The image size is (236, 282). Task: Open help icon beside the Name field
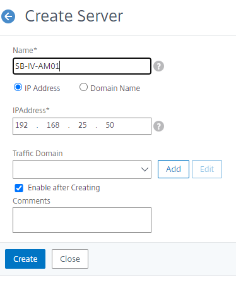click(x=158, y=66)
